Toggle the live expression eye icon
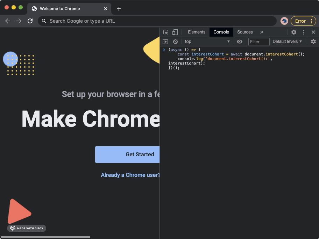The width and height of the screenshot is (319, 239). 240,42
